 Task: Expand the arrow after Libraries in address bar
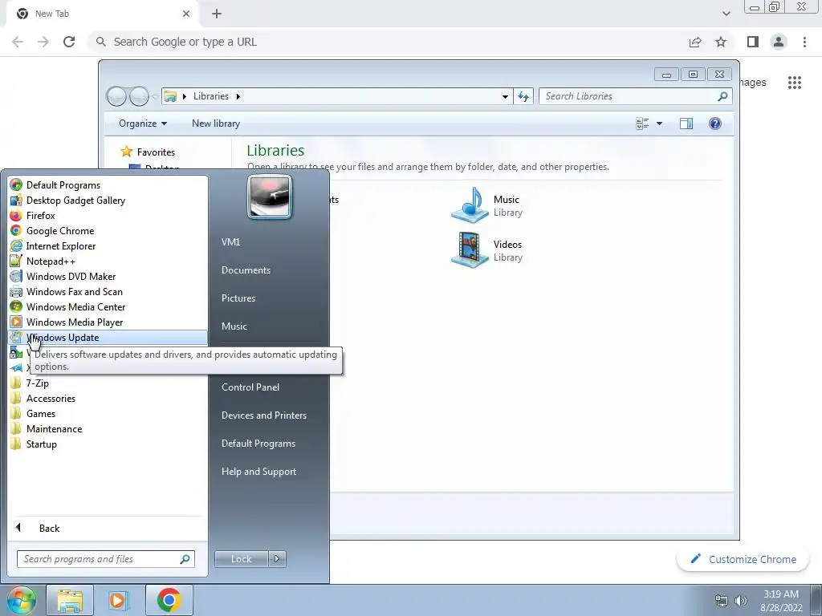pos(238,96)
